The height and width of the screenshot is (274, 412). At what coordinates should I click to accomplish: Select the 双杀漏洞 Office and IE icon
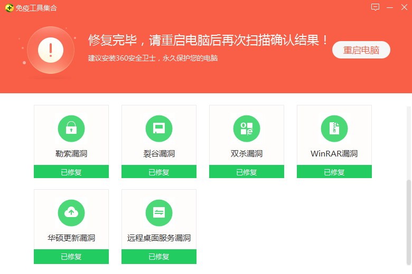click(247, 129)
